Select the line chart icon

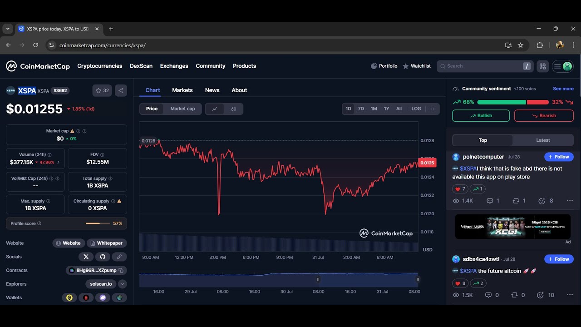click(215, 109)
